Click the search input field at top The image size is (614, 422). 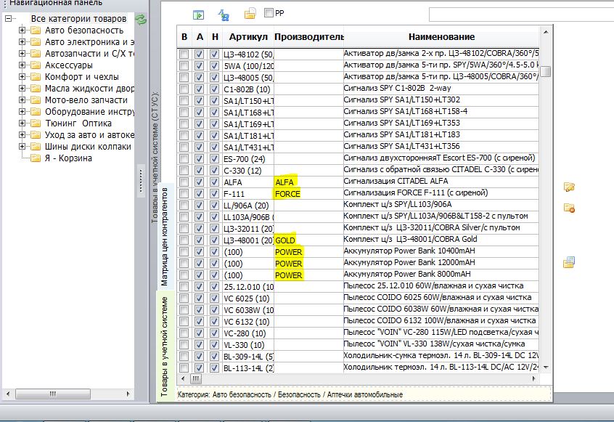coord(521,15)
